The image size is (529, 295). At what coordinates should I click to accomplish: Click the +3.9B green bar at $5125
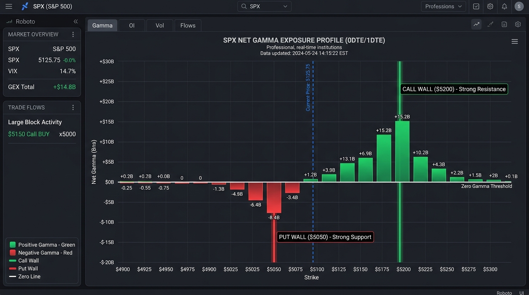click(x=329, y=178)
